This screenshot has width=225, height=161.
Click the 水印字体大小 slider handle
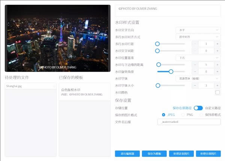point(158,85)
